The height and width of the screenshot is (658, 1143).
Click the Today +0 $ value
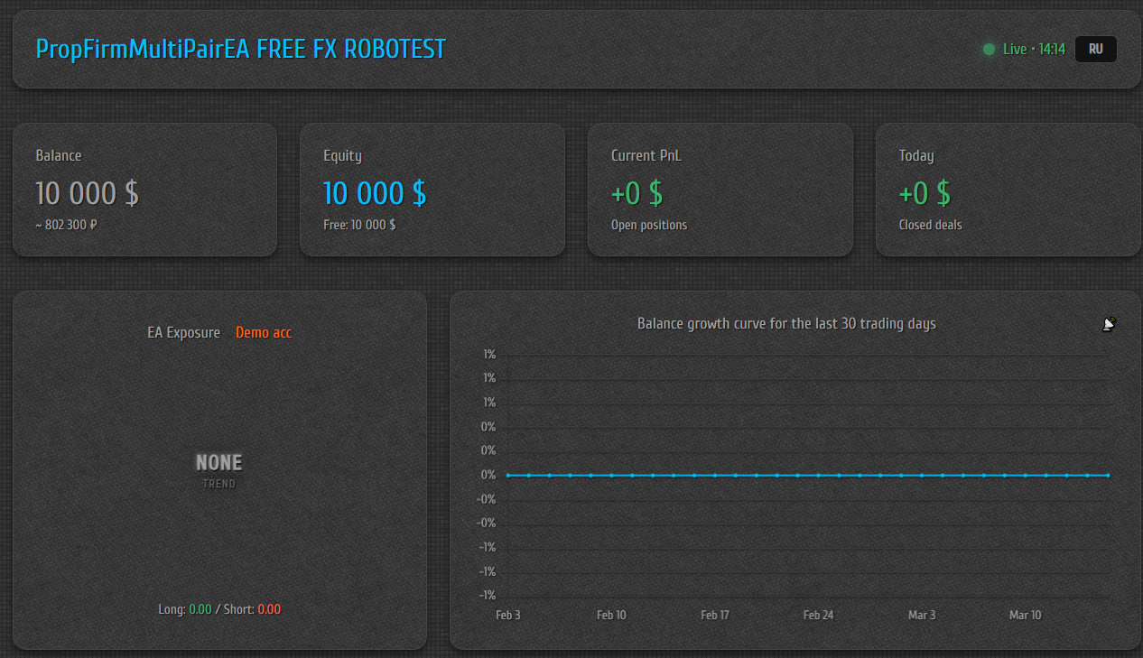(925, 193)
